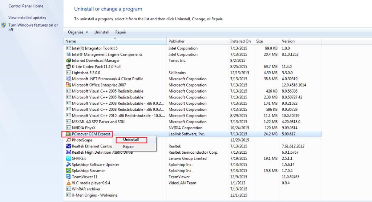Select the TeamViewer 11 icon
The image size is (372, 202).
69,177
